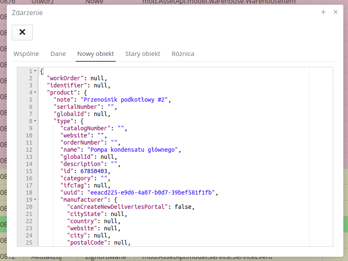Switch to the Stary obiekt tab
The width and height of the screenshot is (348, 261).
pos(143,54)
